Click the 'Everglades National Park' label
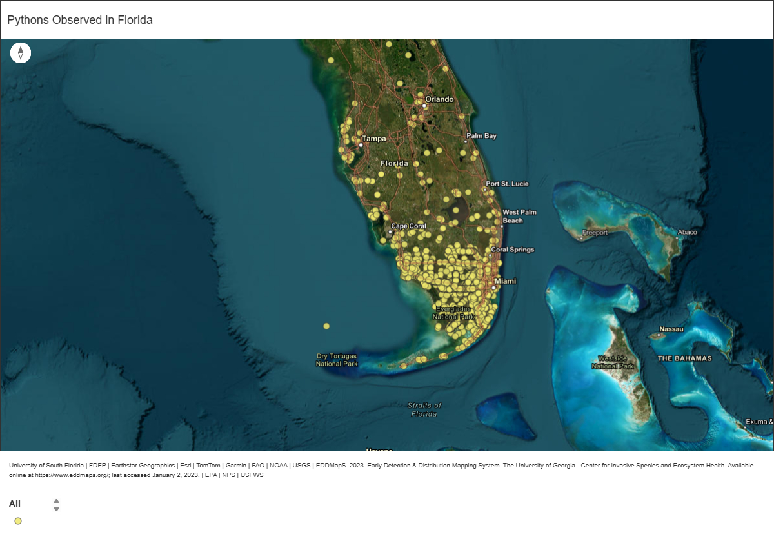774x539 pixels. pyautogui.click(x=453, y=313)
